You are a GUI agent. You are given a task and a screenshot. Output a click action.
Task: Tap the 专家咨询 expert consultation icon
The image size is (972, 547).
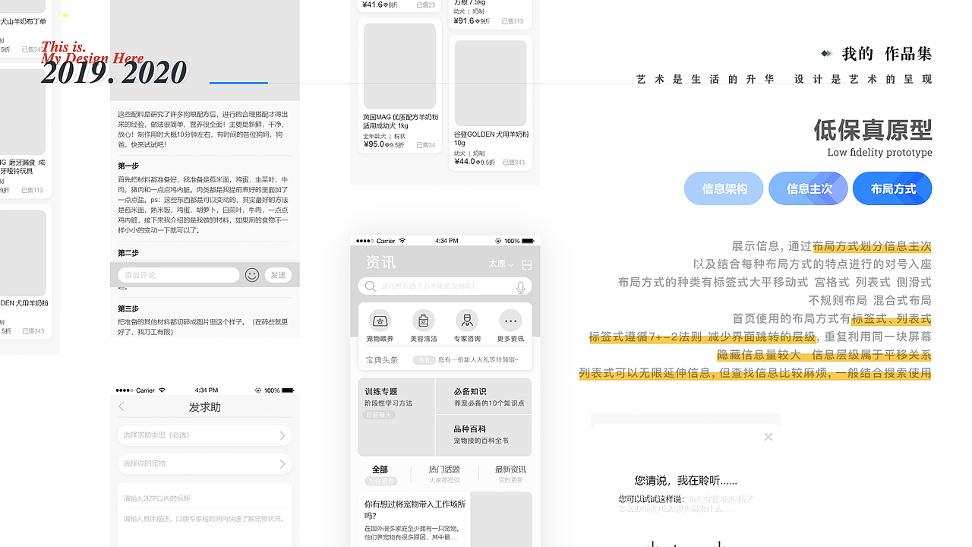(467, 319)
